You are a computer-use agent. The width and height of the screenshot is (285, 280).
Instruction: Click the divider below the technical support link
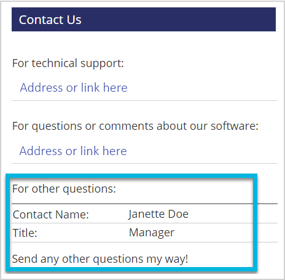[x=144, y=101]
